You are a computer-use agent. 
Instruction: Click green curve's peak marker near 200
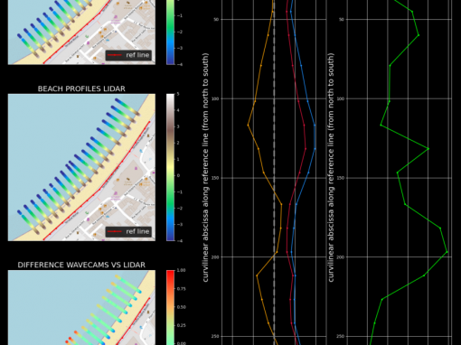[447, 252]
